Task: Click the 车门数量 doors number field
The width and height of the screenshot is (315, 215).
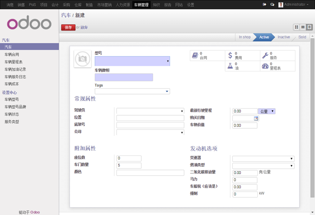Action: (x=129, y=166)
